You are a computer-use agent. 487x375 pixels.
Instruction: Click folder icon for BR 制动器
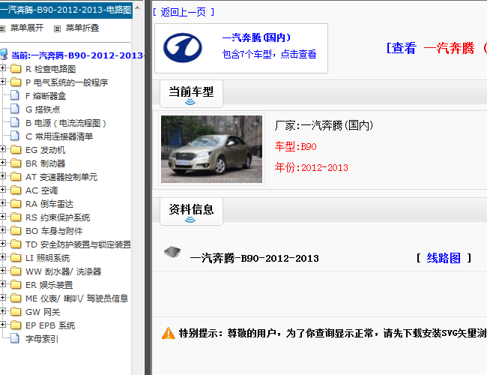pyautogui.click(x=16, y=163)
